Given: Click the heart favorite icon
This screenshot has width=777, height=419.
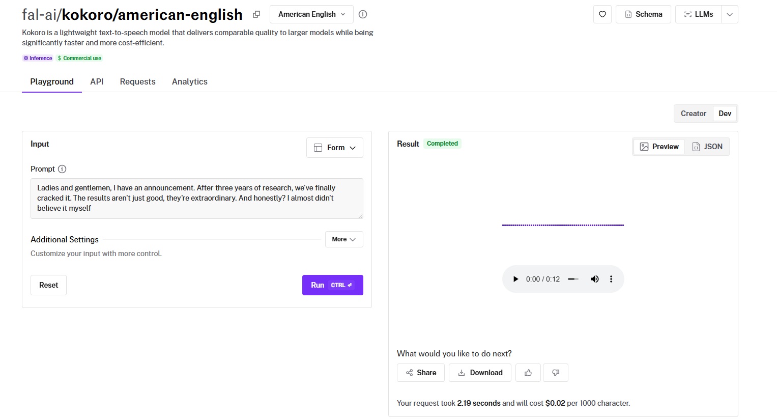Looking at the screenshot, I should 602,14.
